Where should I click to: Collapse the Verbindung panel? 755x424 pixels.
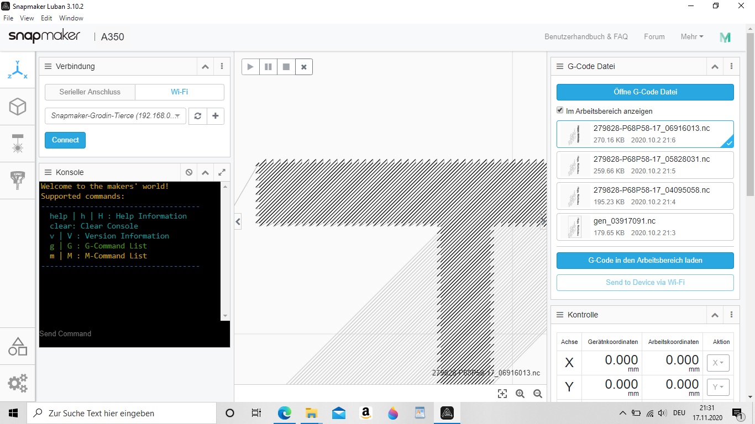point(205,66)
